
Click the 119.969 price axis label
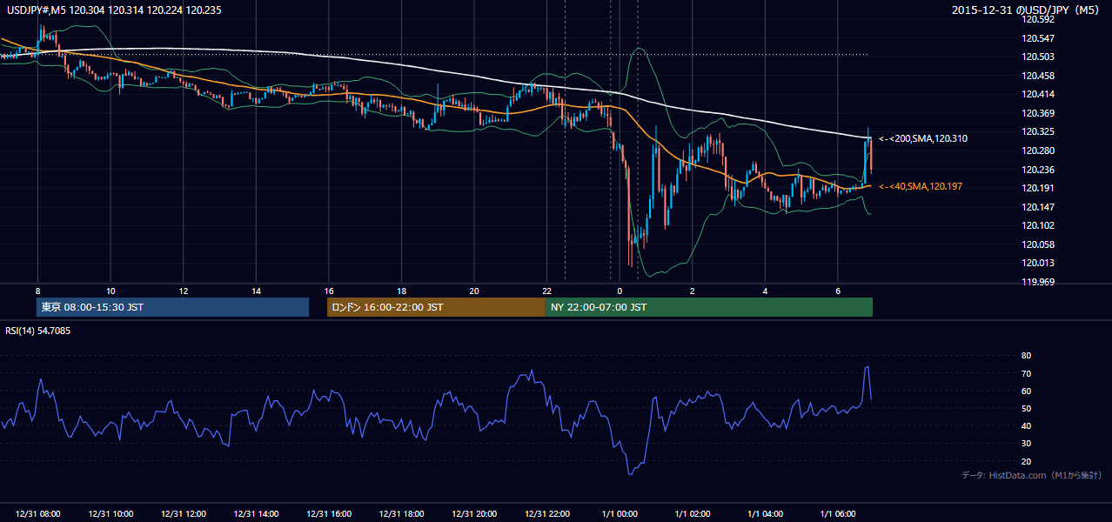coord(1039,282)
